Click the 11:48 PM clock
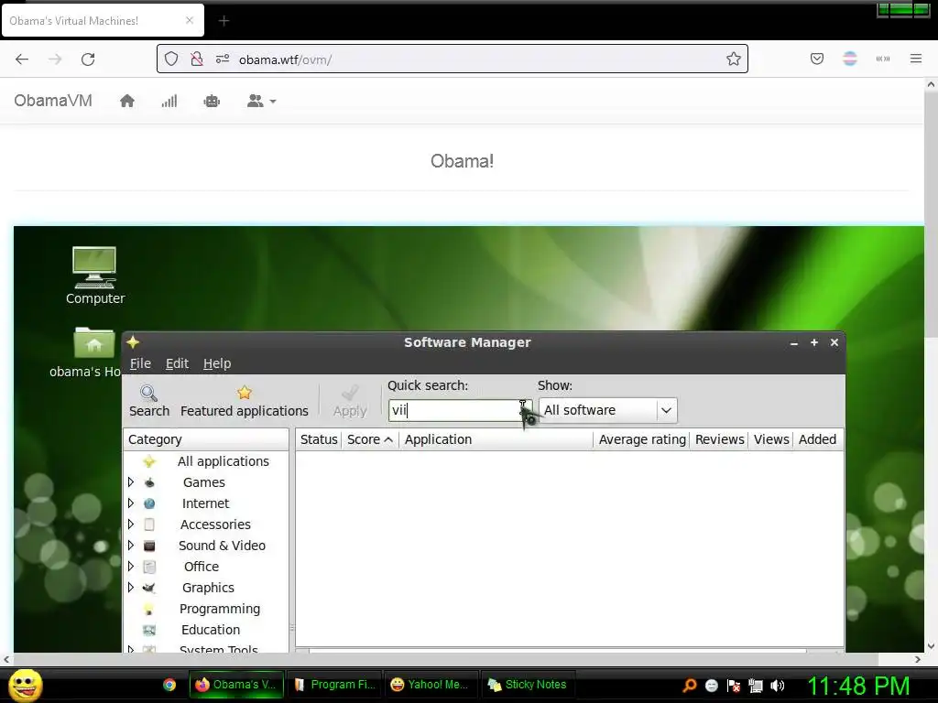938x703 pixels. (858, 686)
